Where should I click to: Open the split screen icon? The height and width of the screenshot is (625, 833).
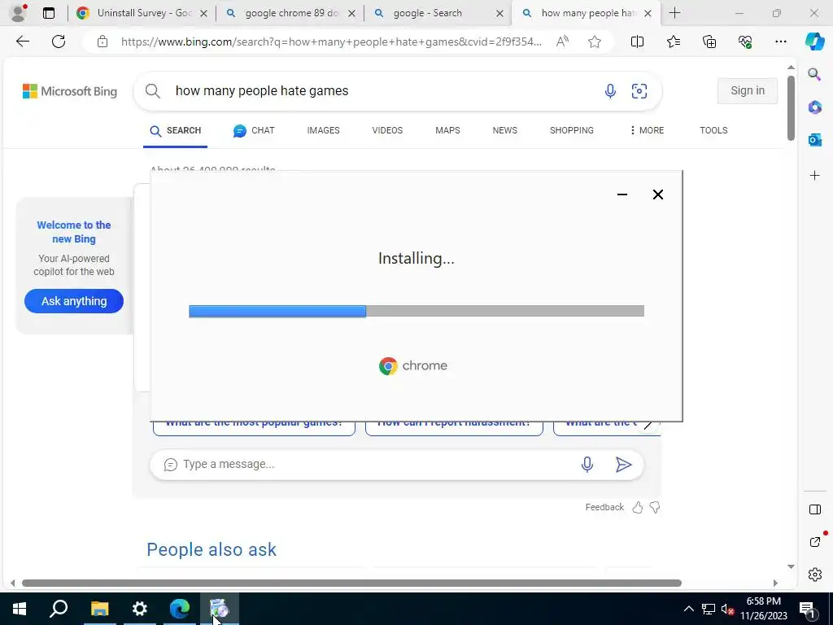click(x=637, y=42)
